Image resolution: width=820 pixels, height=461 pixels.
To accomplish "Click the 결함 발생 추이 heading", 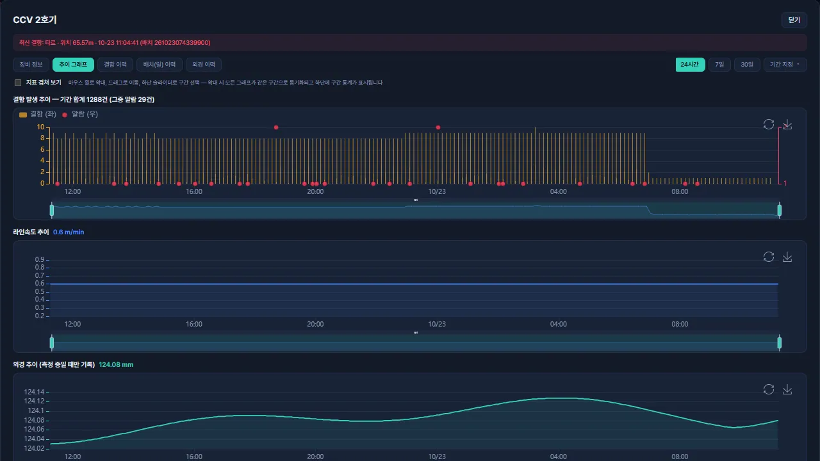I will point(84,99).
